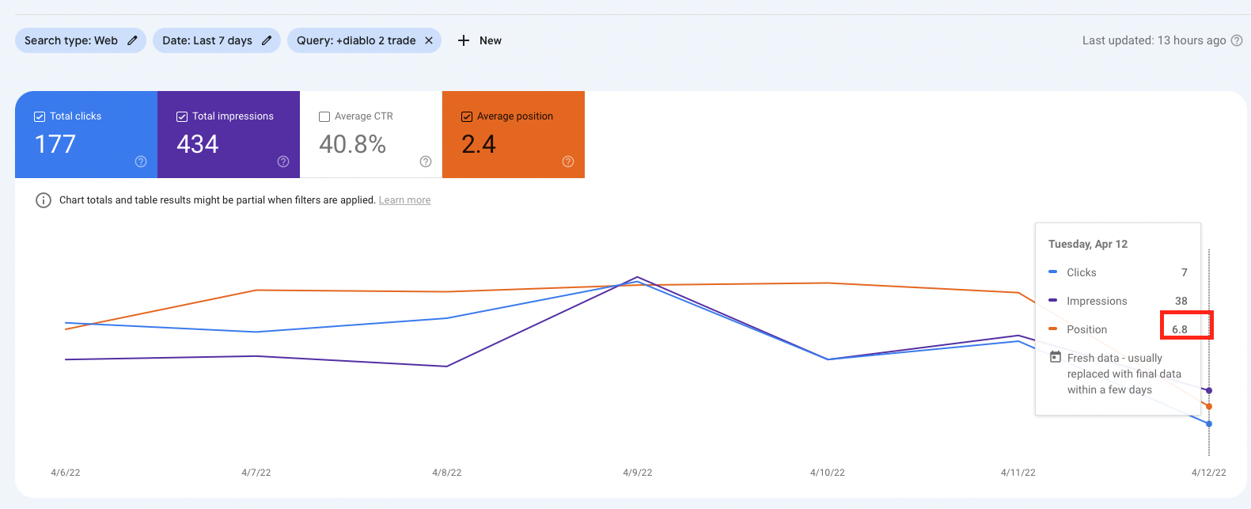Uncheck the Total impressions checkbox
This screenshot has height=509, width=1251.
click(x=182, y=116)
